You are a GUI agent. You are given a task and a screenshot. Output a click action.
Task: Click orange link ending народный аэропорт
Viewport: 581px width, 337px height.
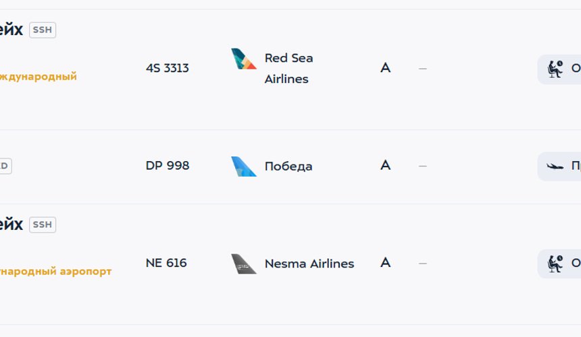55,271
